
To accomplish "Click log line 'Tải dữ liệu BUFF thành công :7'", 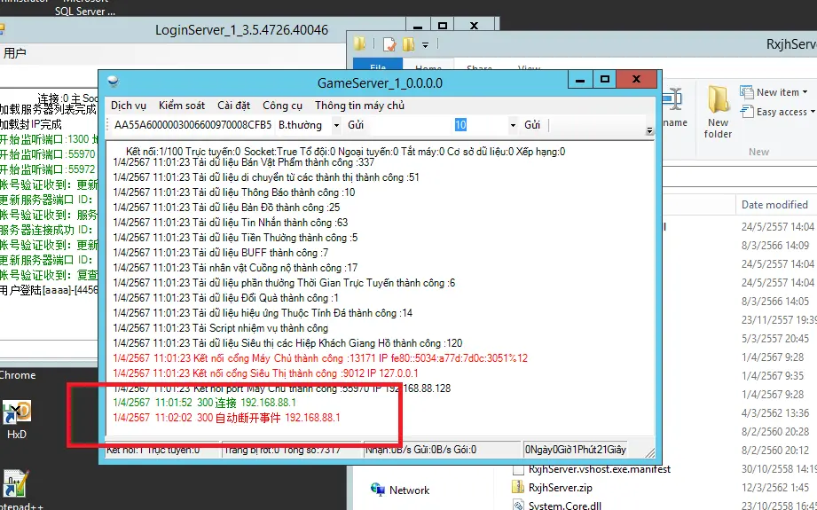I will click(x=220, y=253).
